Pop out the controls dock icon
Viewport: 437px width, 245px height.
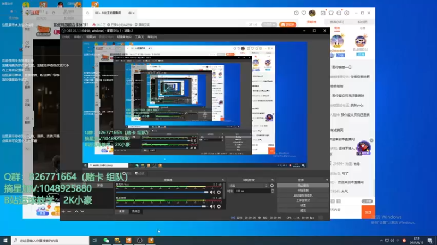327,180
